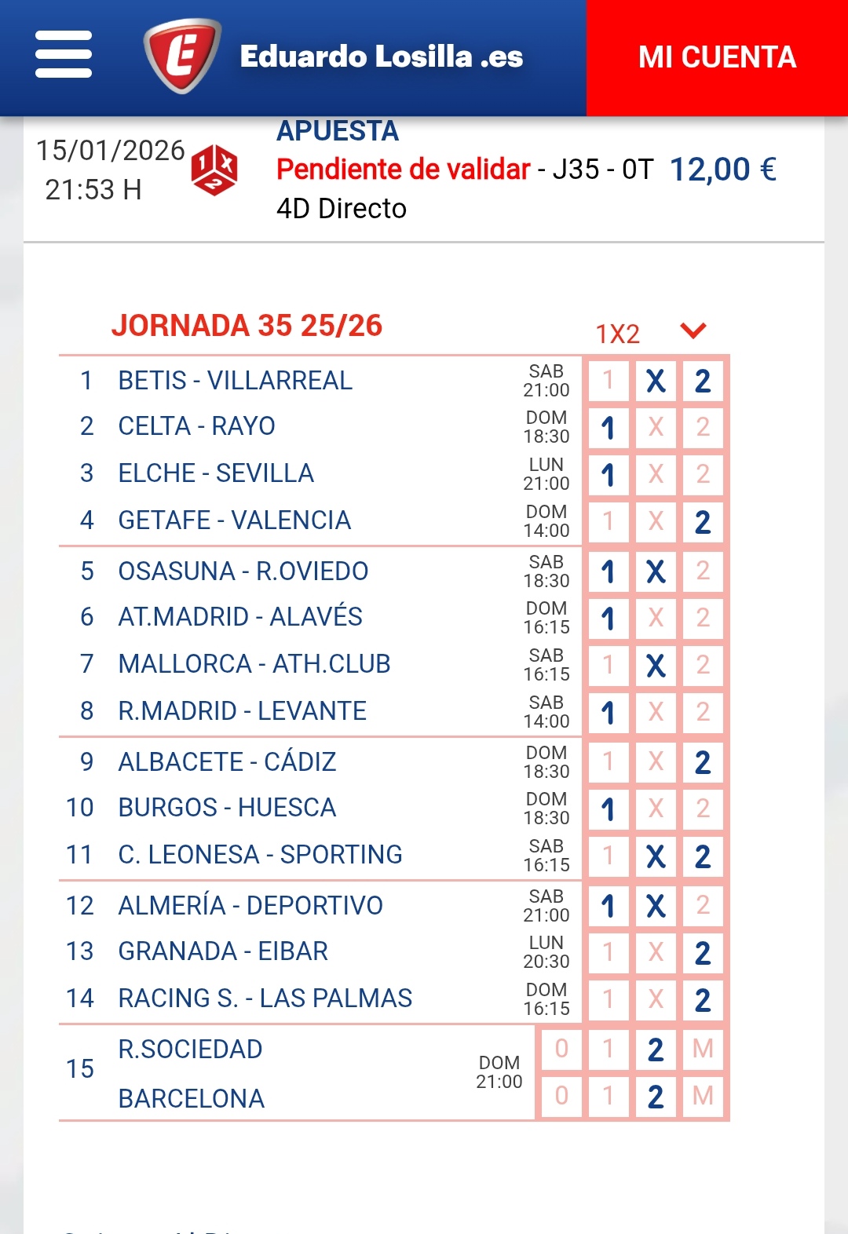848x1234 pixels.
Task: Select M goals for R.Sociedad
Action: [703, 1049]
